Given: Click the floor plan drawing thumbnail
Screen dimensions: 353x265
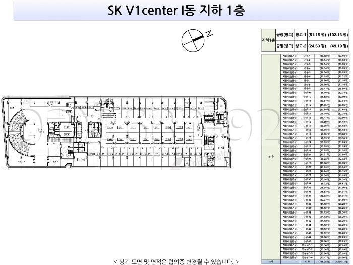Looking at the screenshot, I should point(116,132).
